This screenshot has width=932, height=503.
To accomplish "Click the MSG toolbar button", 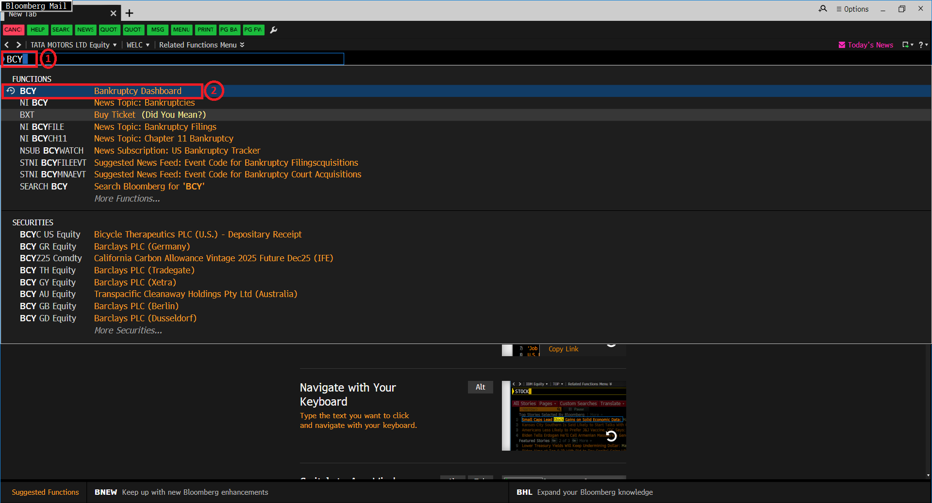I will (x=158, y=30).
